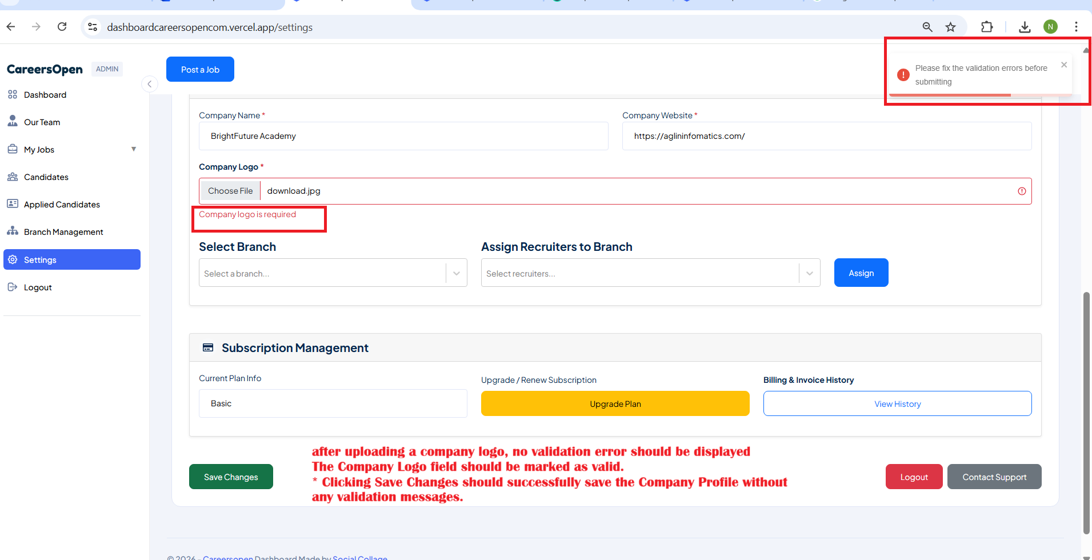This screenshot has width=1092, height=560.
Task: Click the Save Changes button
Action: pos(231,477)
